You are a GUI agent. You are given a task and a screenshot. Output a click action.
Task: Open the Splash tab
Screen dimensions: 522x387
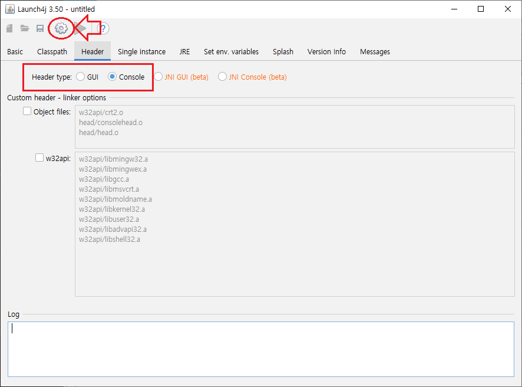click(x=283, y=52)
